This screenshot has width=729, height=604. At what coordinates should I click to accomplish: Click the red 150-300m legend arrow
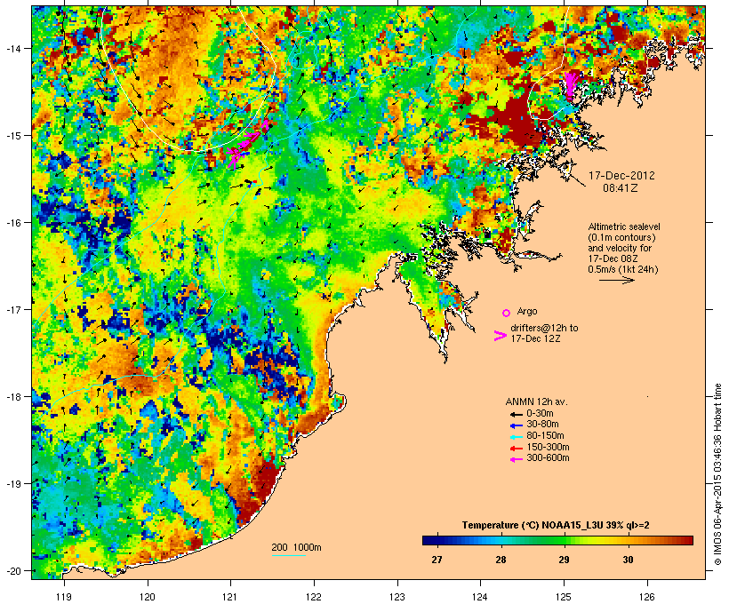tap(516, 448)
